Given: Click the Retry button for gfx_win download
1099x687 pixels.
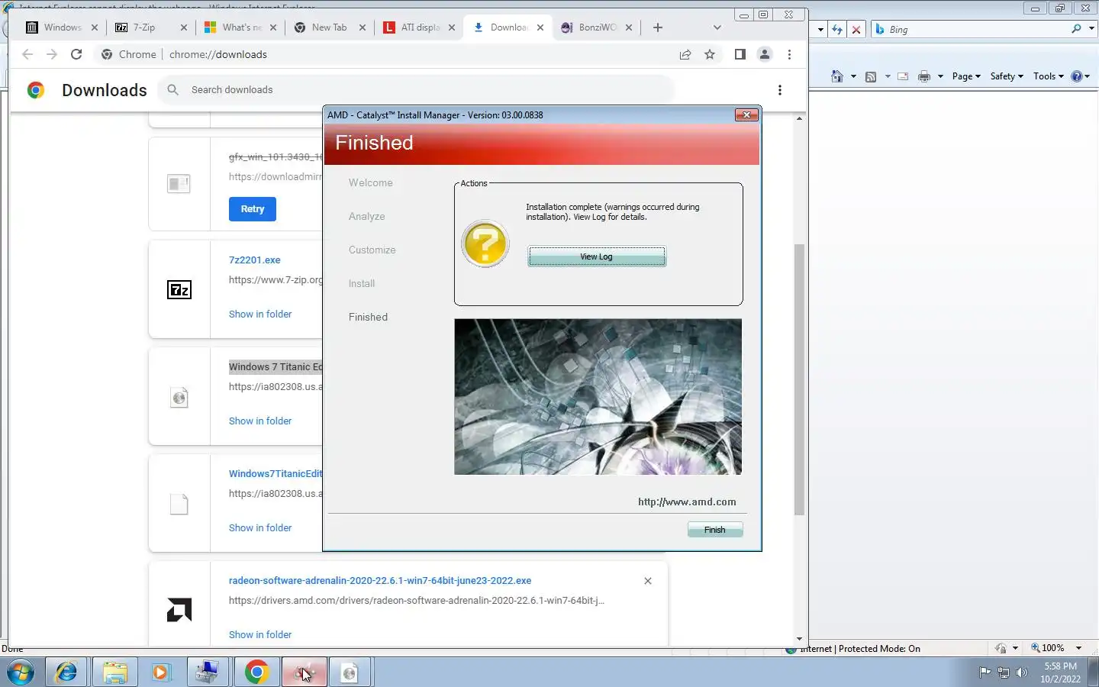Looking at the screenshot, I should point(252,209).
